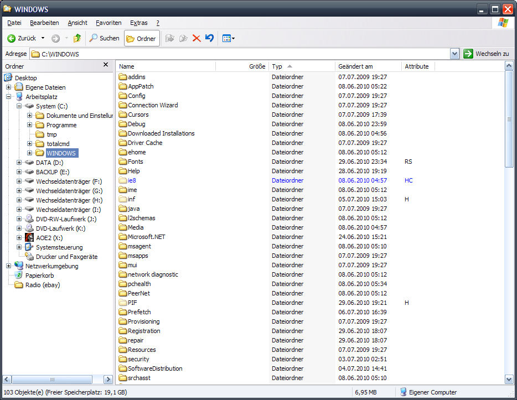
Task: Select the DVD-Laufwerk (K:) drive icon
Action: point(29,228)
